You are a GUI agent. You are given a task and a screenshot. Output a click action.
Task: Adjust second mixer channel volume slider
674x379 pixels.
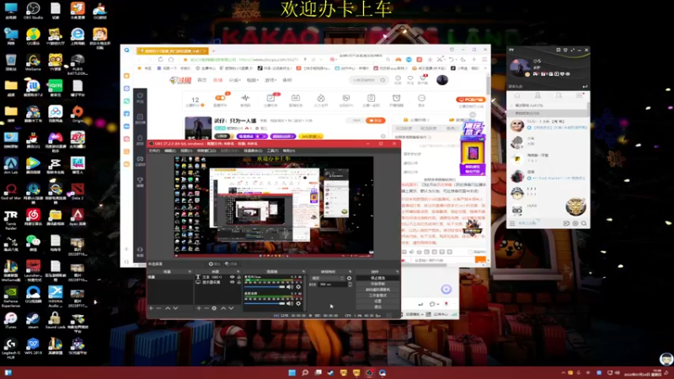click(x=265, y=303)
